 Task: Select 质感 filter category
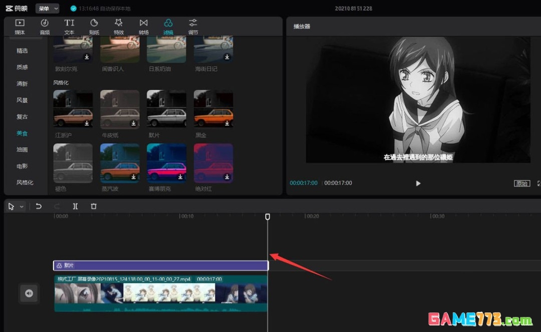click(x=22, y=67)
